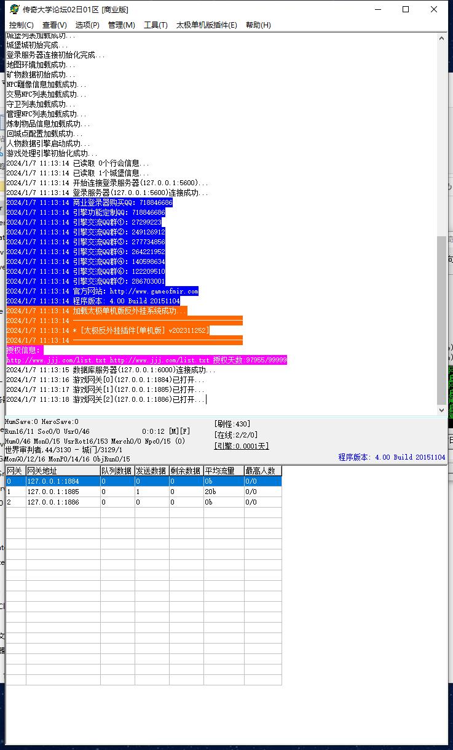Click 程序版本: 4.00 Build status text
The image size is (453, 750).
[392, 457]
